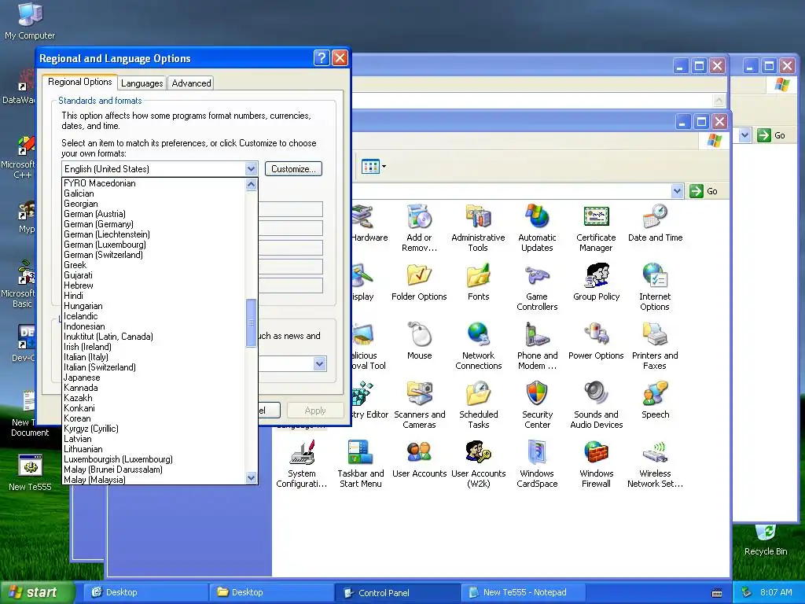Expand address dropdown in rightmost window
The width and height of the screenshot is (805, 604).
pyautogui.click(x=744, y=135)
